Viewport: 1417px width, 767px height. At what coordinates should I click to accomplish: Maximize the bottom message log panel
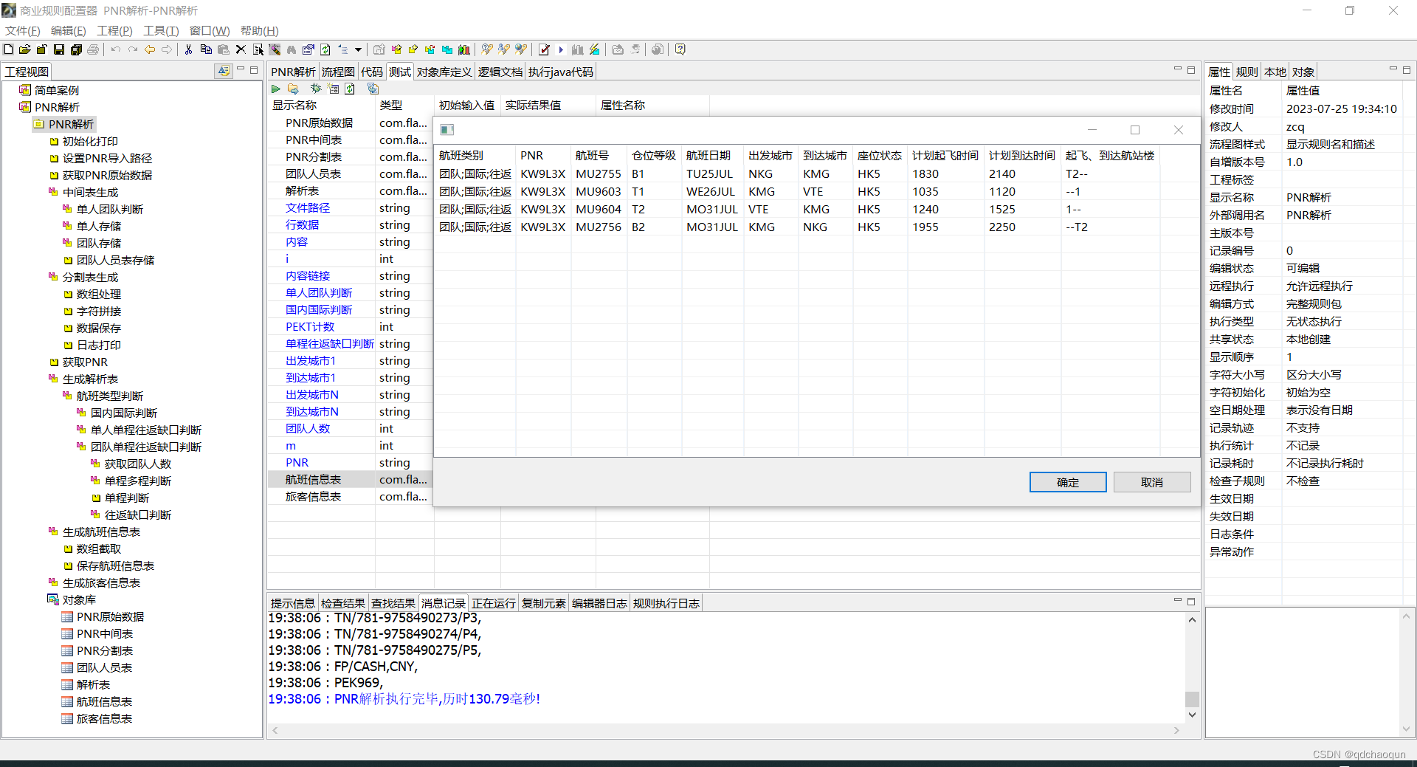[x=1191, y=602]
